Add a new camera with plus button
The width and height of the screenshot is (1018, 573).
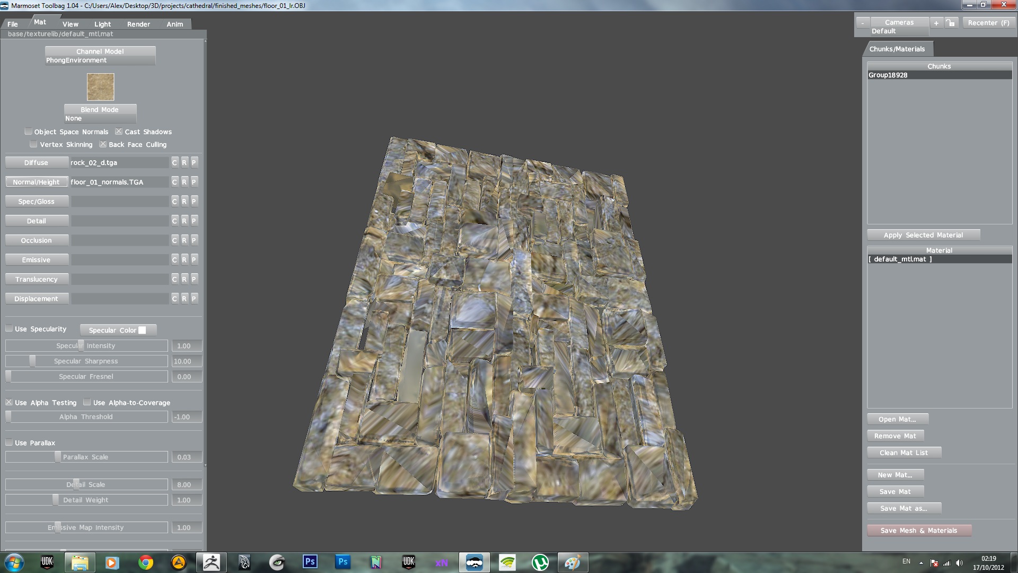tap(936, 23)
